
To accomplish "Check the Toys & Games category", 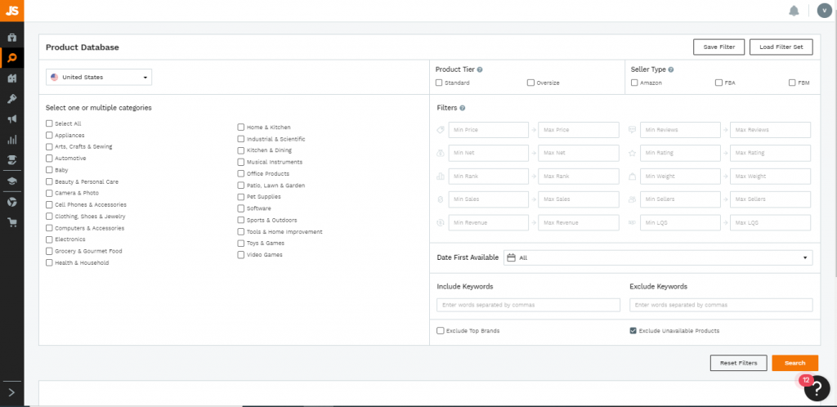I will point(241,244).
